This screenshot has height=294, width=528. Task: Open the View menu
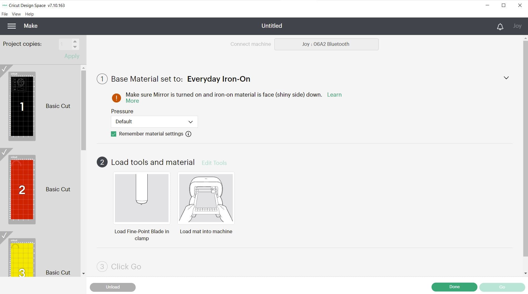click(16, 14)
